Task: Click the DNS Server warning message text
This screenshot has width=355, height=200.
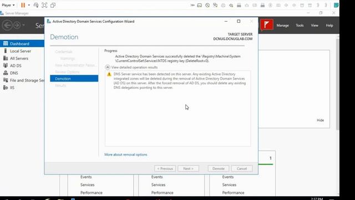Action: (x=180, y=81)
